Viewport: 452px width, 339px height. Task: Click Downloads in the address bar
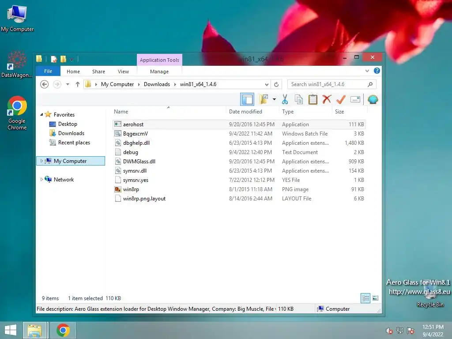point(157,84)
